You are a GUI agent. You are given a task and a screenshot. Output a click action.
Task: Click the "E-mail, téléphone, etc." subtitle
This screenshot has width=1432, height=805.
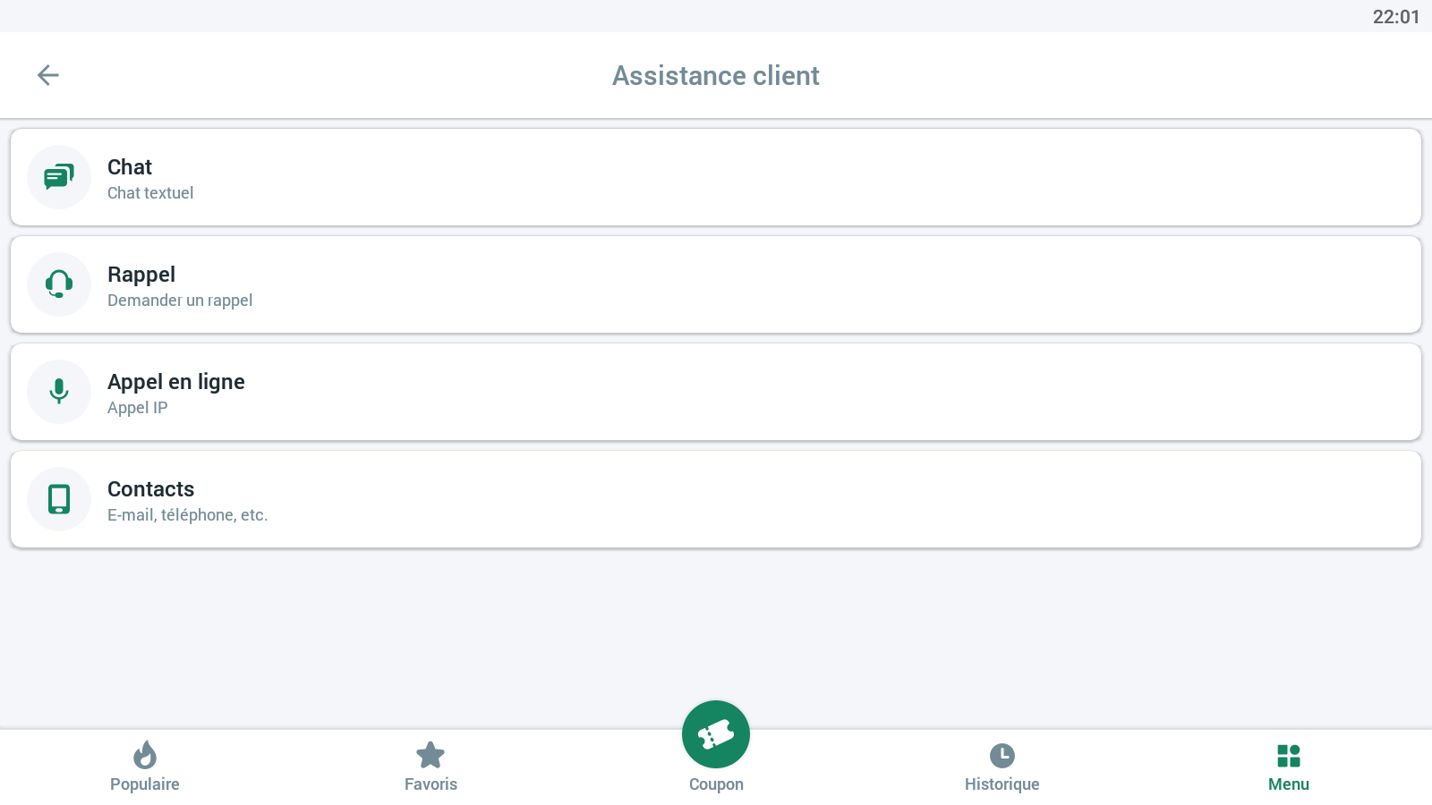pyautogui.click(x=188, y=515)
